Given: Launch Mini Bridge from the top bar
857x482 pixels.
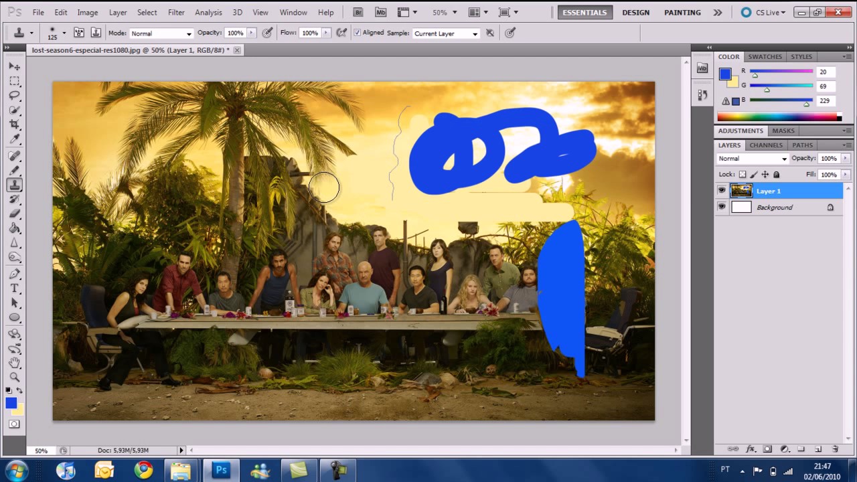Looking at the screenshot, I should (x=380, y=12).
